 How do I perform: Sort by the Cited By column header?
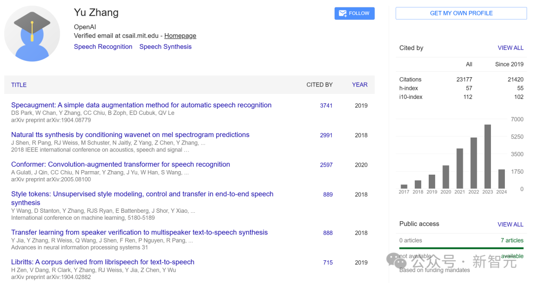tap(319, 85)
